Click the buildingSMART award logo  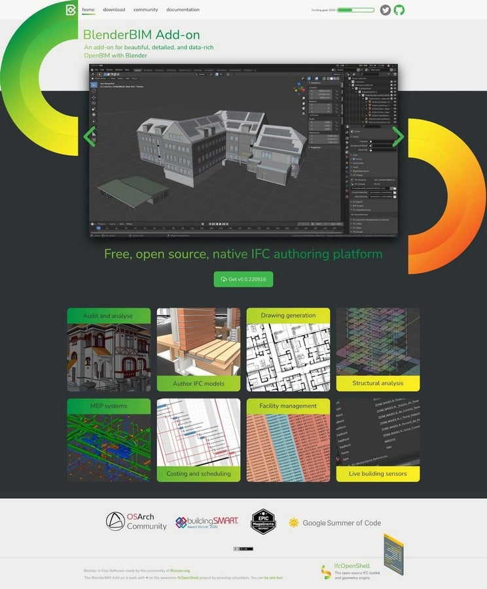207,522
